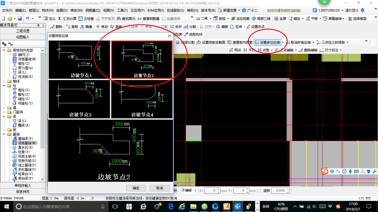Click 平行 parallel axis tool

click(249, 50)
